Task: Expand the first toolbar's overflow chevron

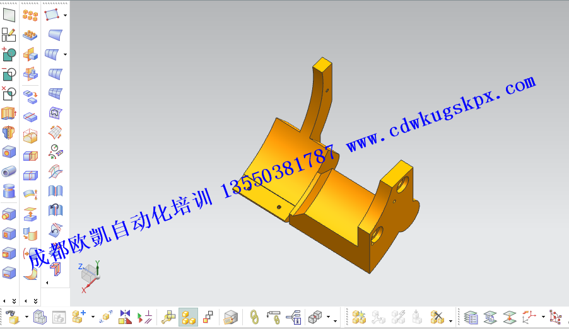Action: [14, 301]
